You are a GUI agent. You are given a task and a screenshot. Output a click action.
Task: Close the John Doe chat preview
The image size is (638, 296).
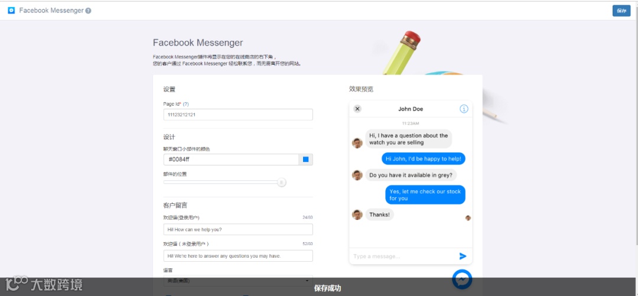click(x=357, y=109)
